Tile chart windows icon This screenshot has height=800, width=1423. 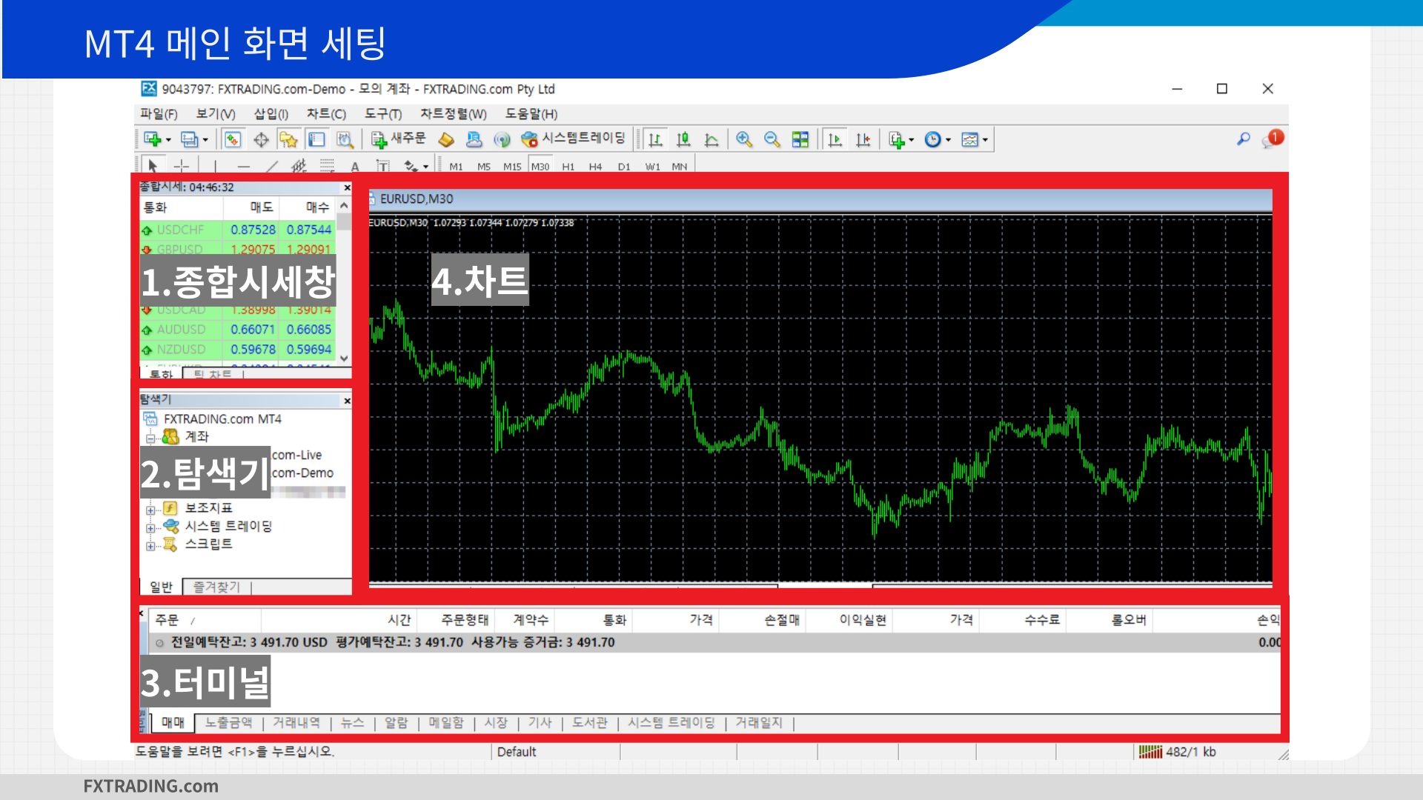[800, 139]
